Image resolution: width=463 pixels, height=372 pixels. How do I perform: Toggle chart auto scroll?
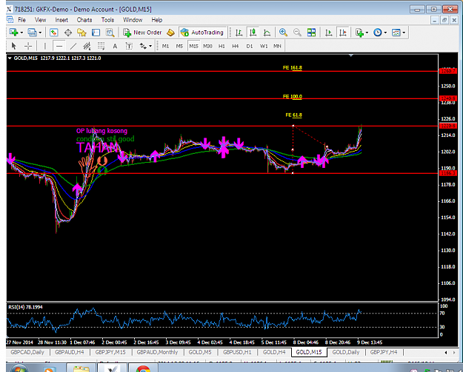tap(328, 32)
